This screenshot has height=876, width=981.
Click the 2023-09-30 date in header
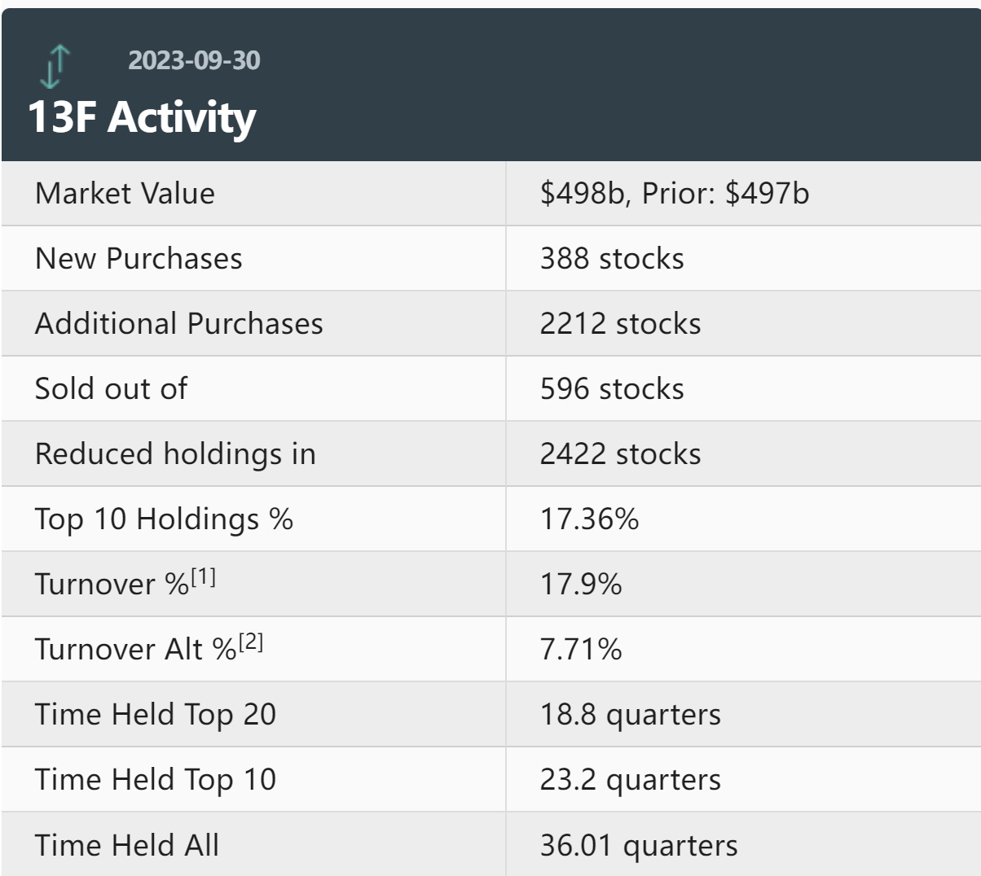pos(194,60)
